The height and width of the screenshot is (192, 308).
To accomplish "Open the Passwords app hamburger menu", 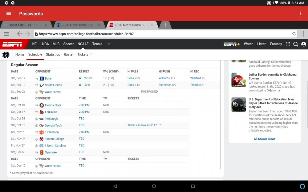I will pyautogui.click(x=9, y=14).
